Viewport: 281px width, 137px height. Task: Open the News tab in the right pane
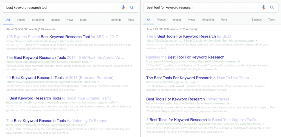tap(192, 20)
